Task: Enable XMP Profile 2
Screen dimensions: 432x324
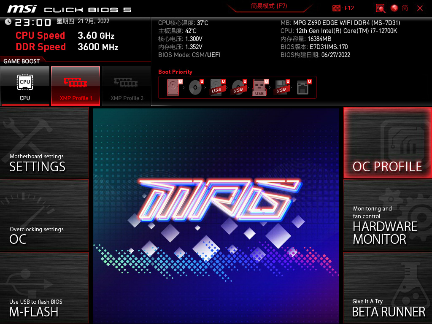Action: [127, 86]
